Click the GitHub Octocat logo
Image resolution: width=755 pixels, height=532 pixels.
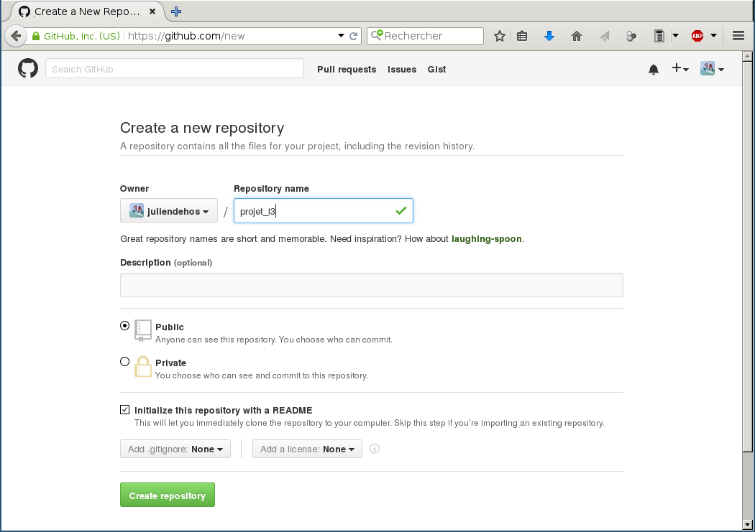pos(28,69)
